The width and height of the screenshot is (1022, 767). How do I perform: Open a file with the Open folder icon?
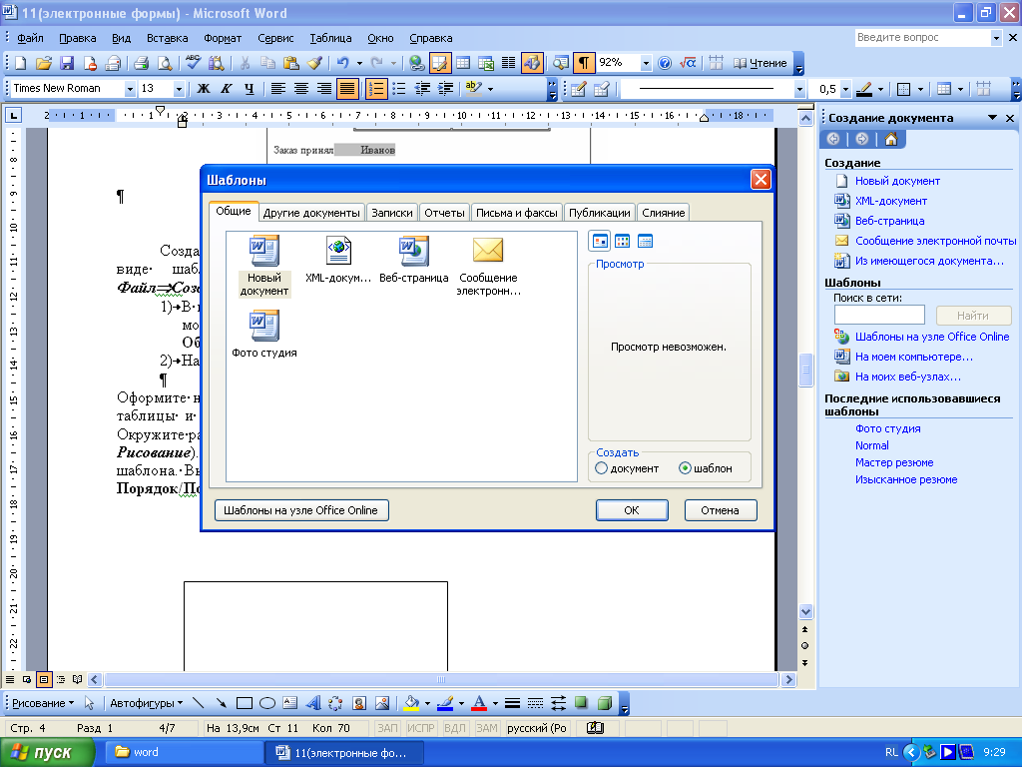pyautogui.click(x=44, y=63)
